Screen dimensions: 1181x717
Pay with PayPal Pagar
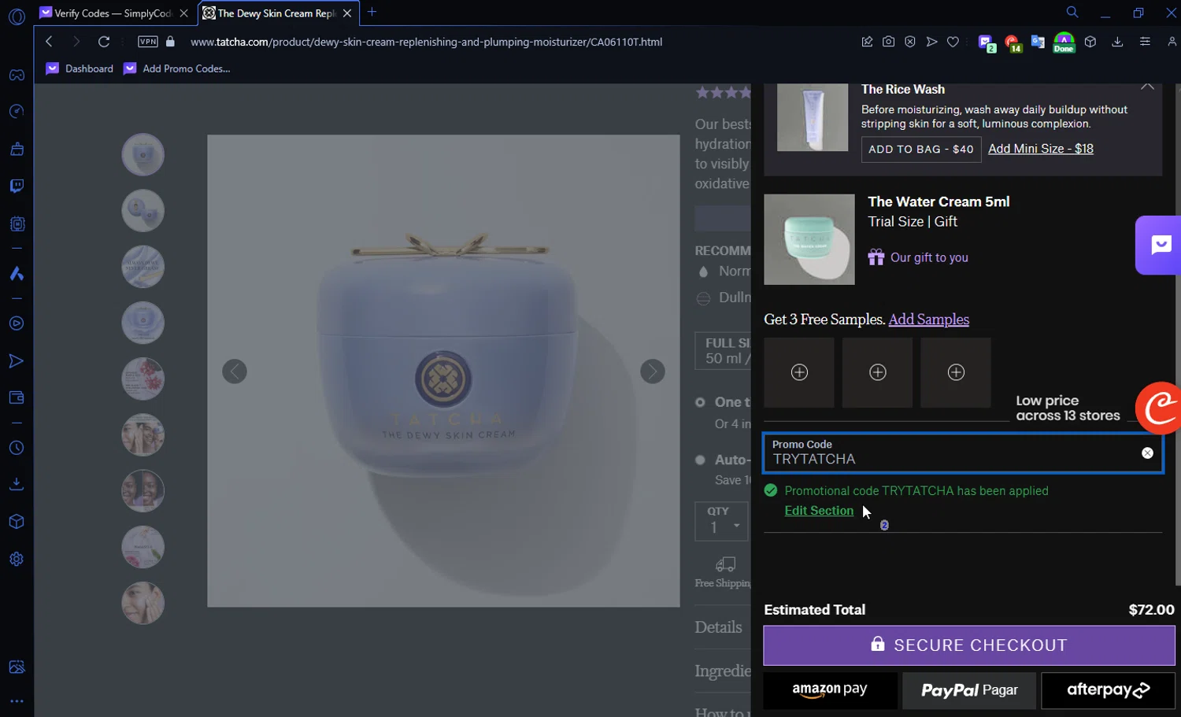[969, 690]
